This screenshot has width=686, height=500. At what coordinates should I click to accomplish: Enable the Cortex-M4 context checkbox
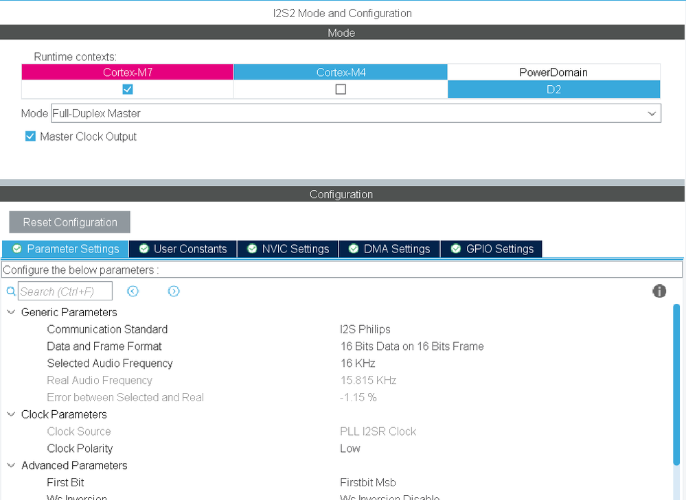tap(341, 89)
